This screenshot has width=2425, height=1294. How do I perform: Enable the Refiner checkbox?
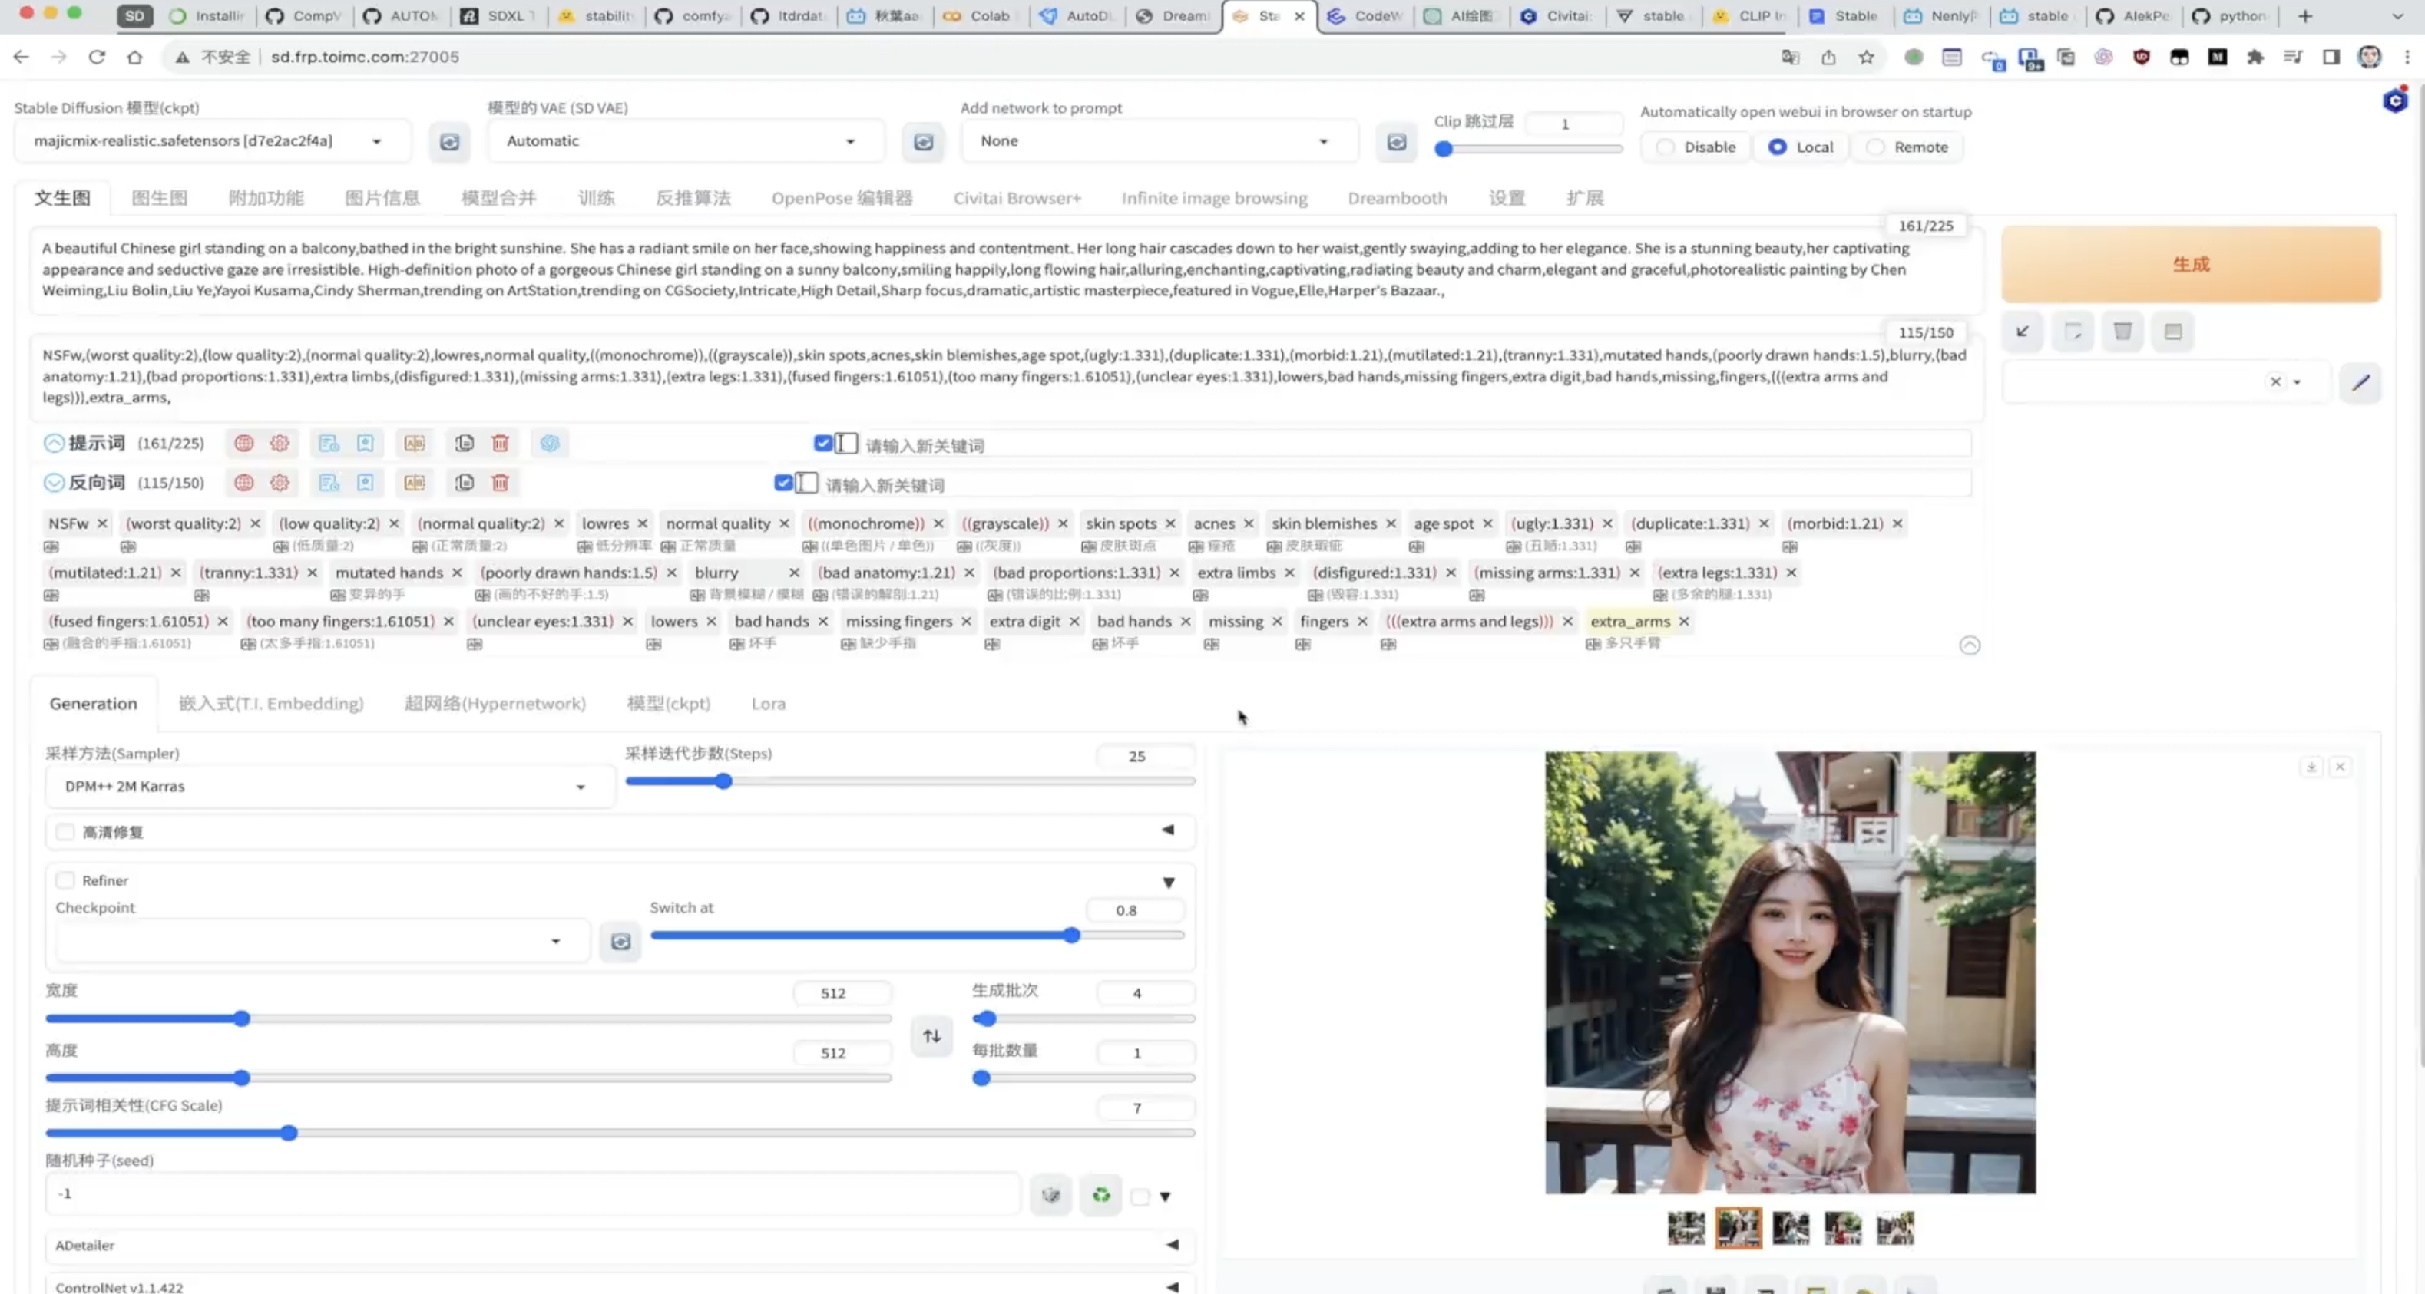tap(65, 880)
